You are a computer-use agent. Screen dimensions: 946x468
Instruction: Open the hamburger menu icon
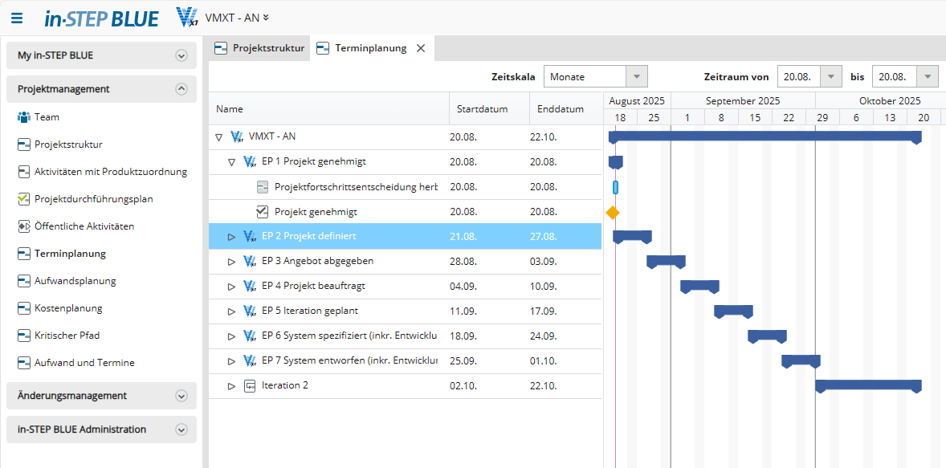[17, 18]
